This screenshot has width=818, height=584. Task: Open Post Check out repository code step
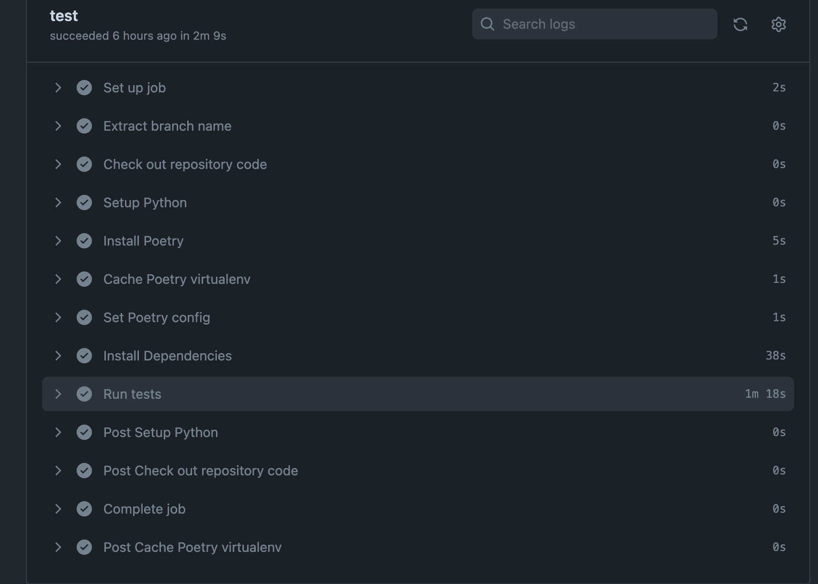(418, 471)
